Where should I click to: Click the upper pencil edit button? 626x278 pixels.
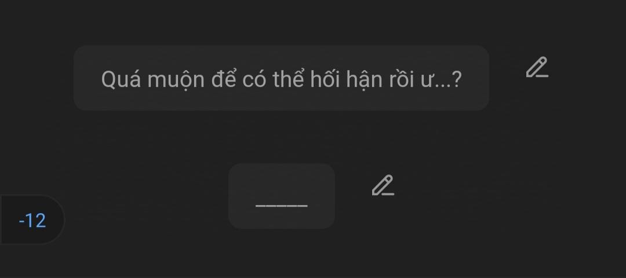(537, 67)
